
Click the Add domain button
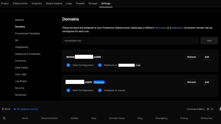pyautogui.click(x=209, y=41)
